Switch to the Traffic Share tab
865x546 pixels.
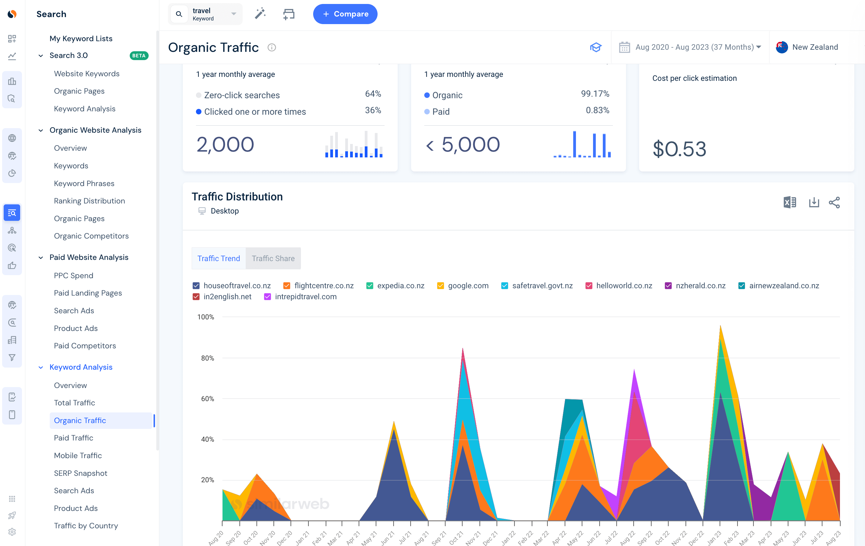(273, 258)
